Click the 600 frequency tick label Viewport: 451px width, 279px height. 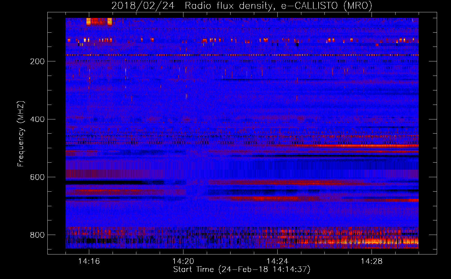point(37,177)
